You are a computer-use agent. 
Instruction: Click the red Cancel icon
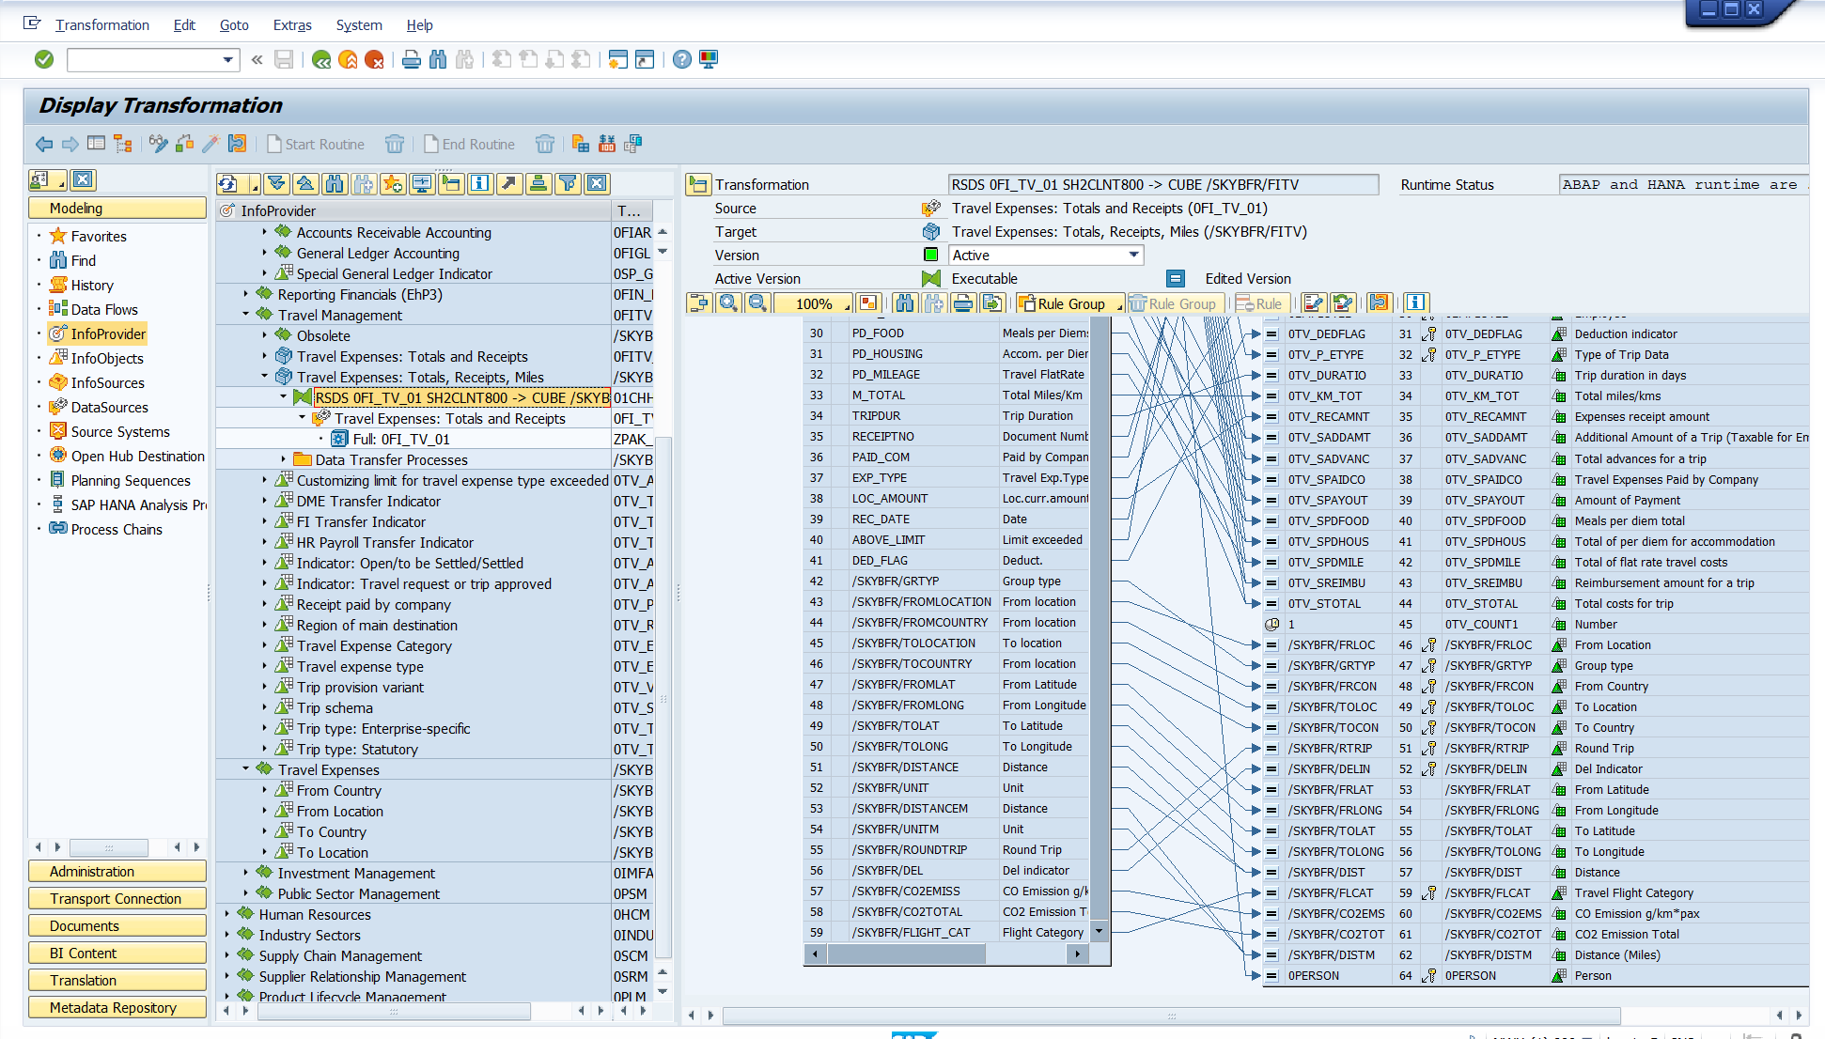[x=374, y=60]
